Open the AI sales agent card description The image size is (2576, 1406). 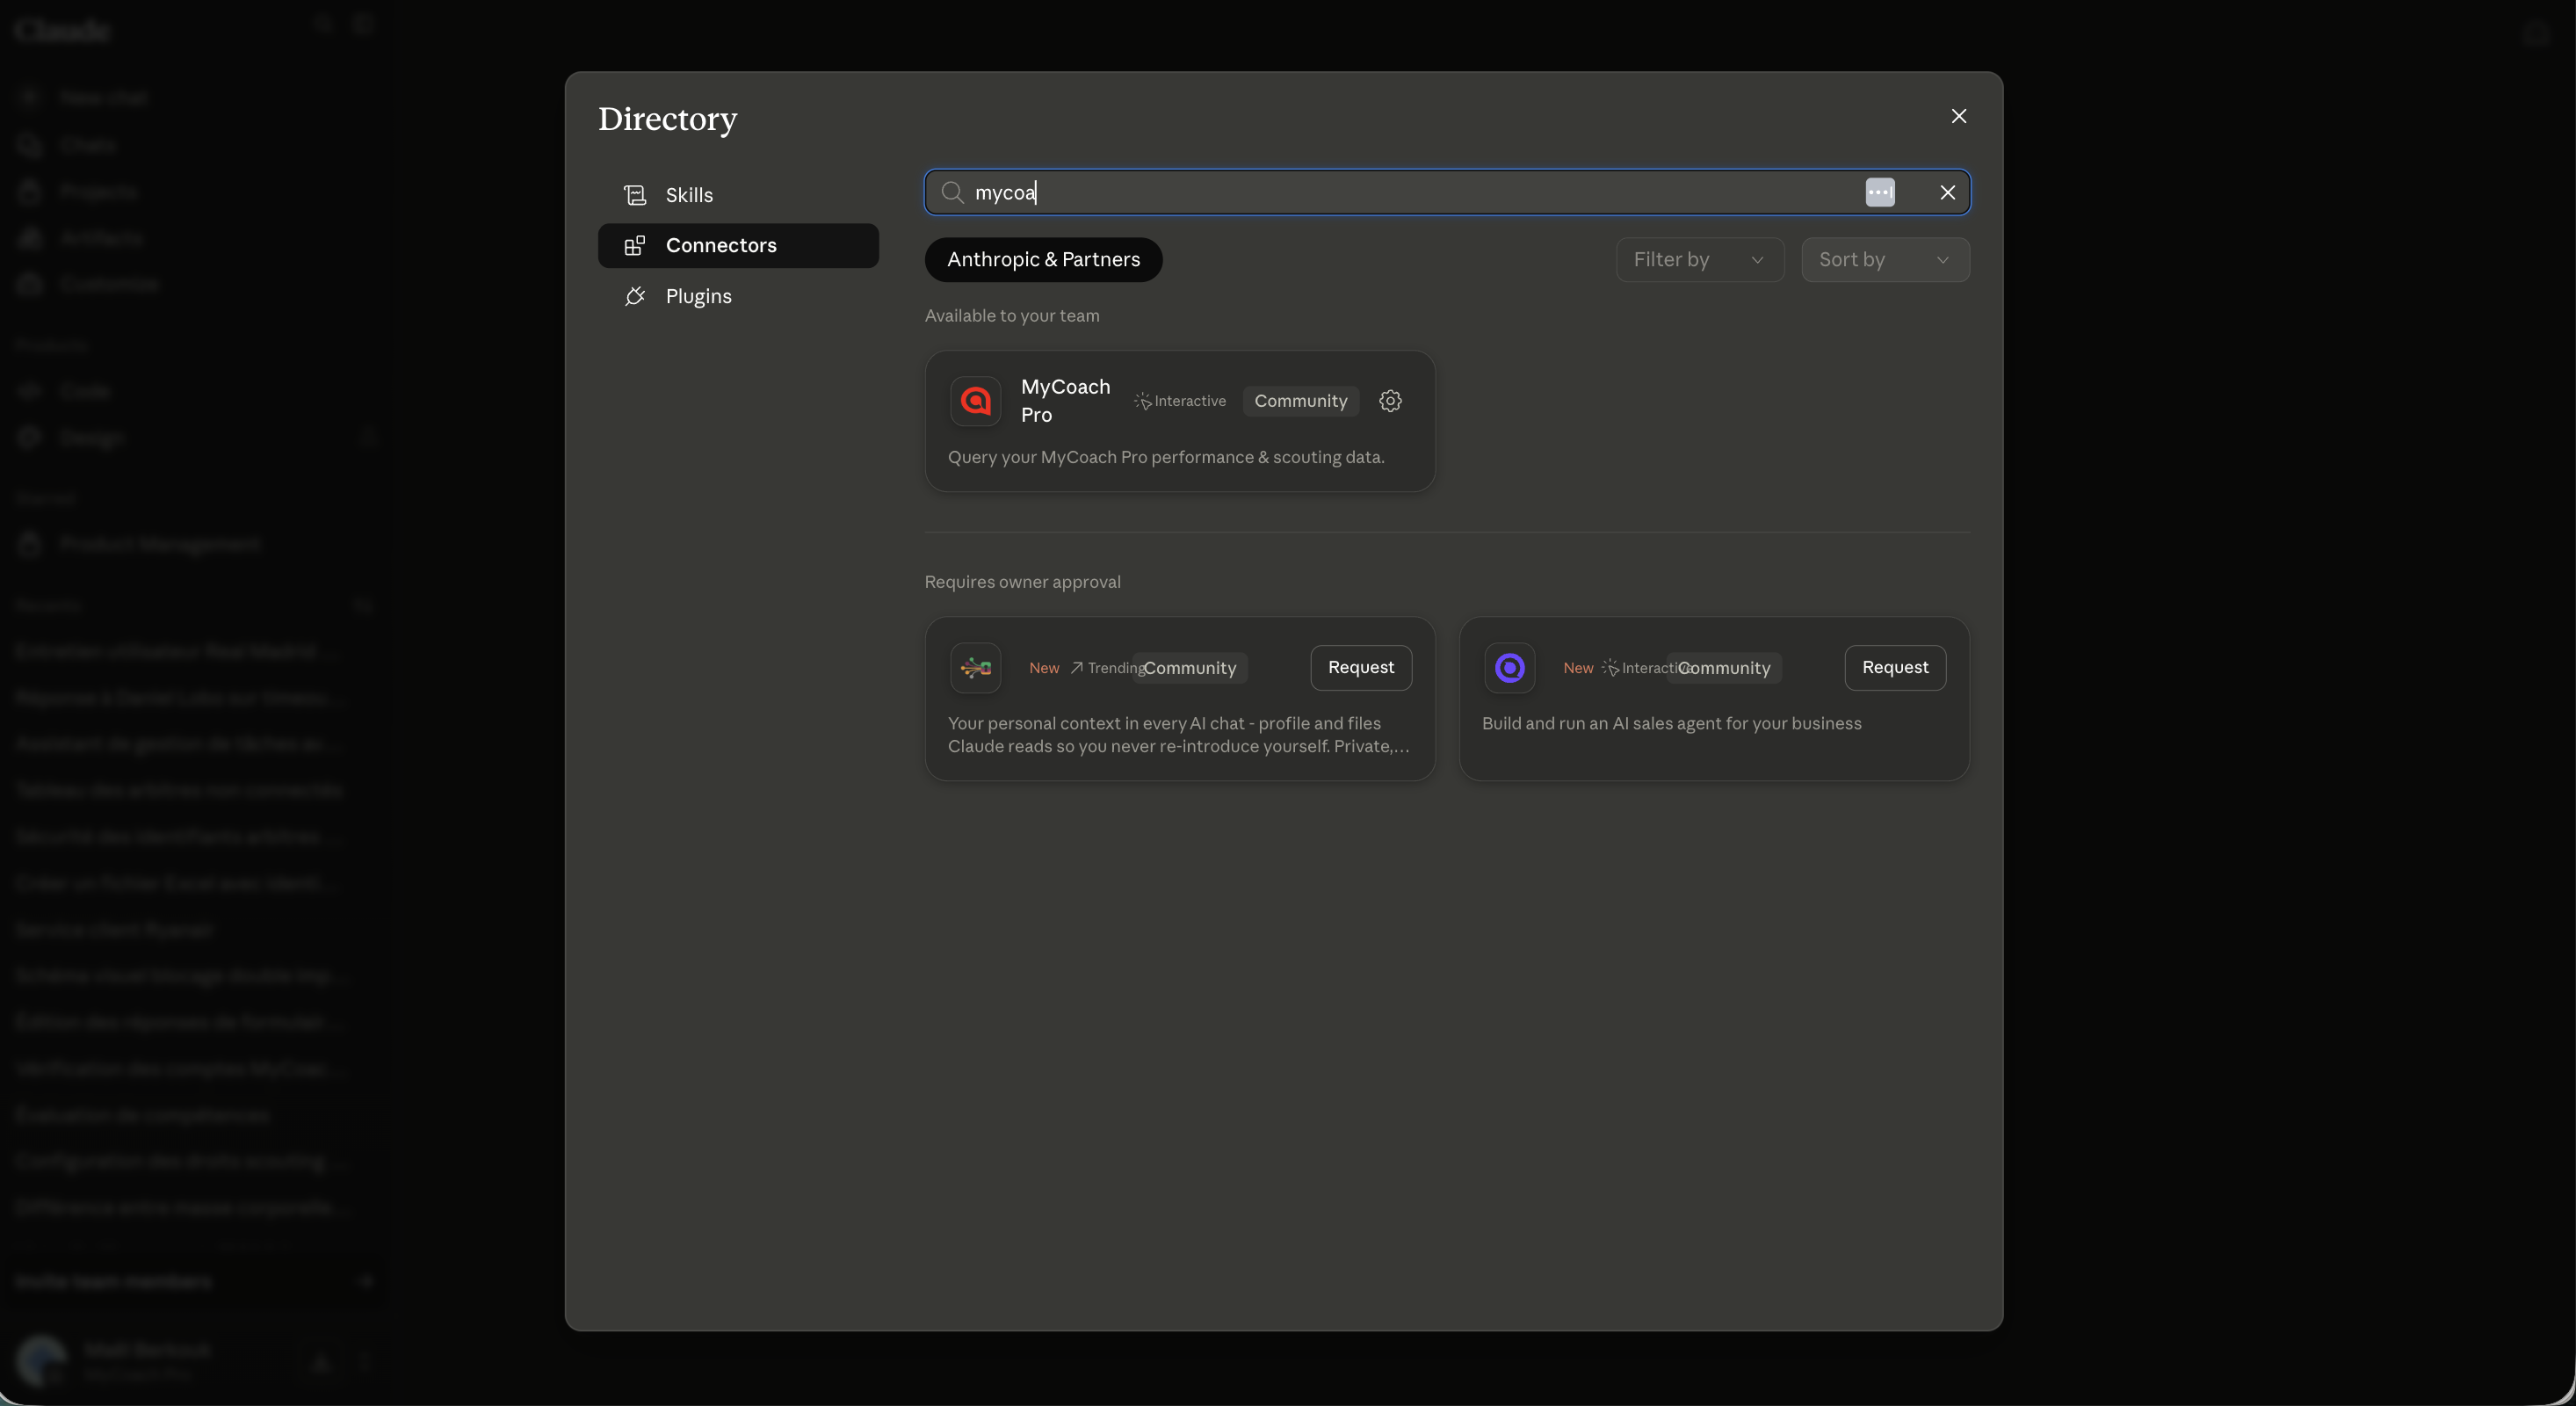(1671, 723)
